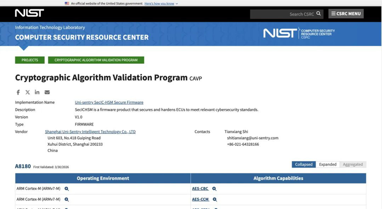Click the Search CSRC input field
The width and height of the screenshot is (382, 209).
point(282,14)
